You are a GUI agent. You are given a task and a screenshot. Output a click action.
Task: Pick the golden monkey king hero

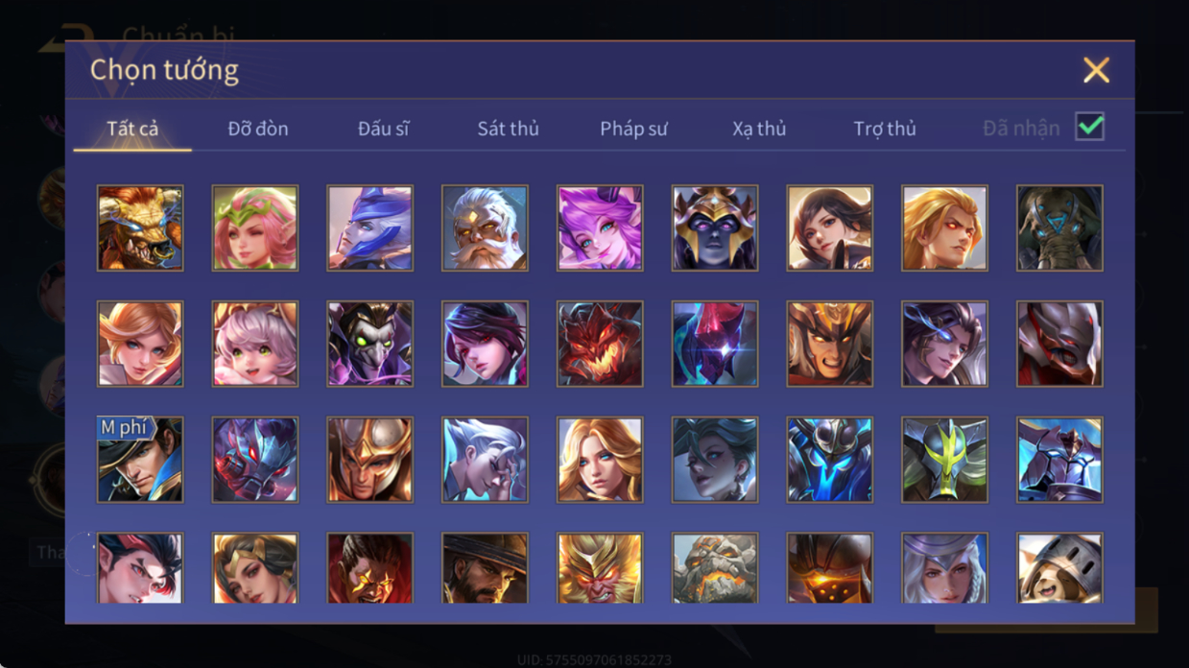[600, 568]
